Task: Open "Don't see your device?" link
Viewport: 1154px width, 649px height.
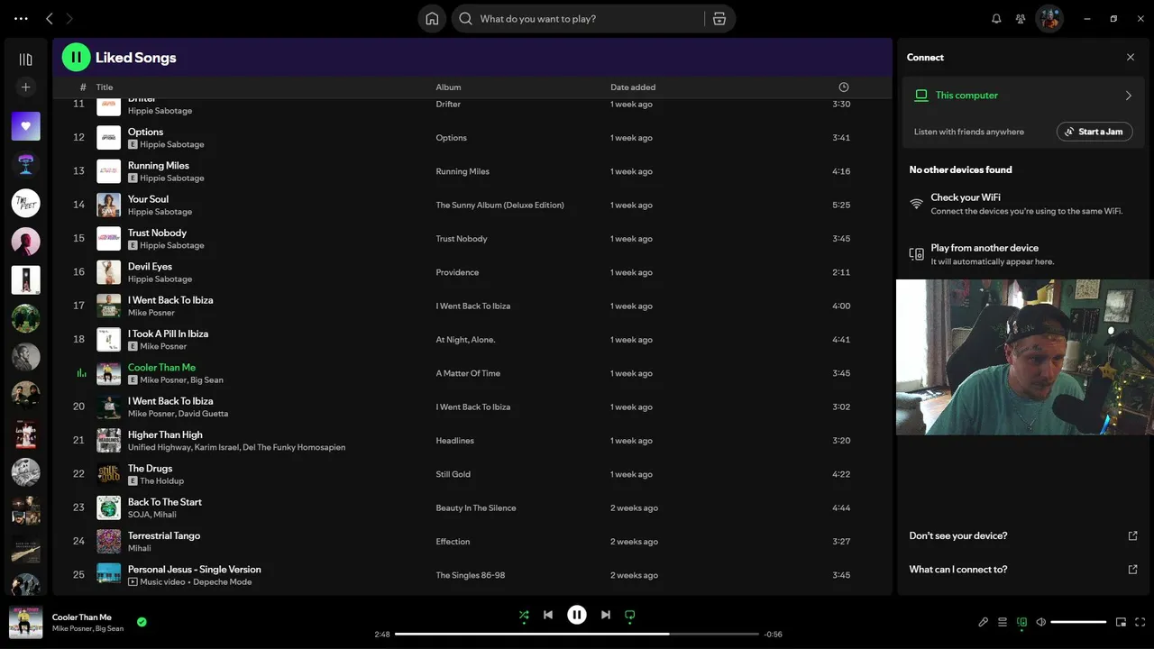Action: coord(958,535)
